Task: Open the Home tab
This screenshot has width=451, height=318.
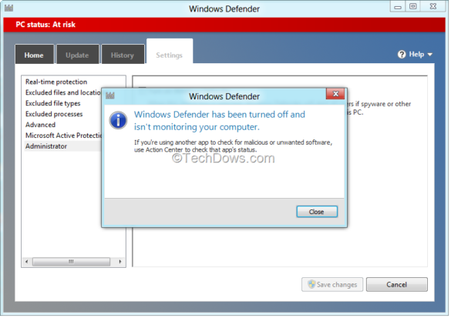Action: click(34, 55)
